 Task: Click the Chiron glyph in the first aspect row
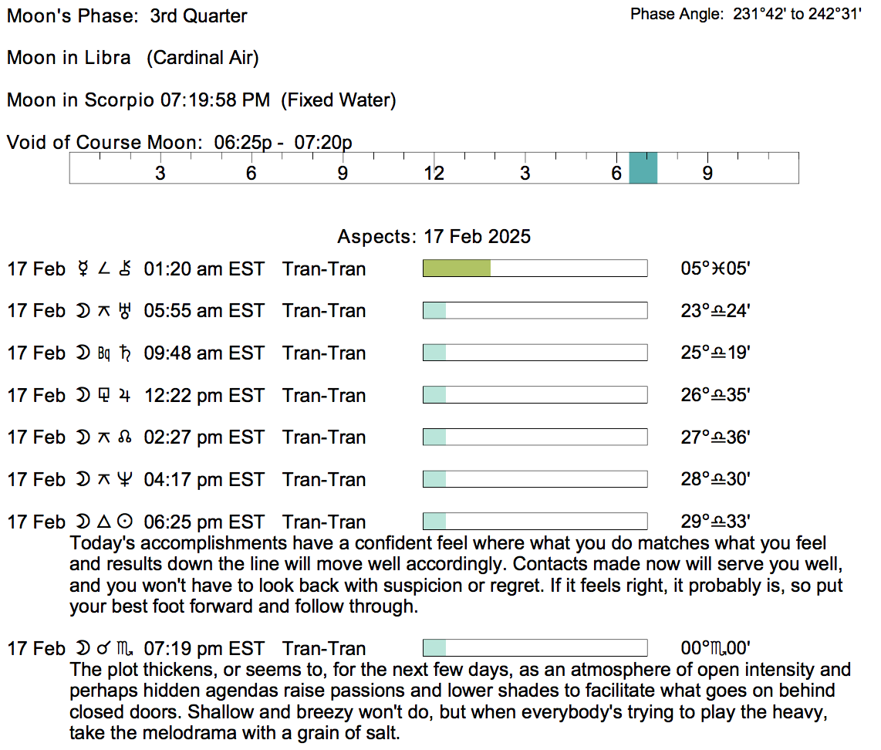click(127, 269)
